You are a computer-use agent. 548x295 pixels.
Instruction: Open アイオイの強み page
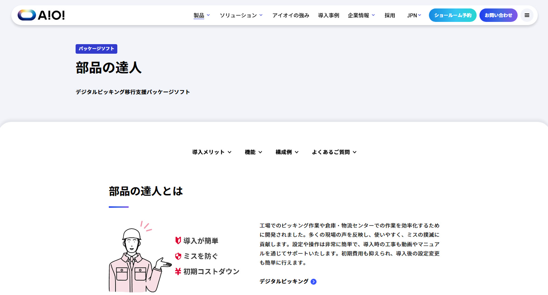pos(291,15)
